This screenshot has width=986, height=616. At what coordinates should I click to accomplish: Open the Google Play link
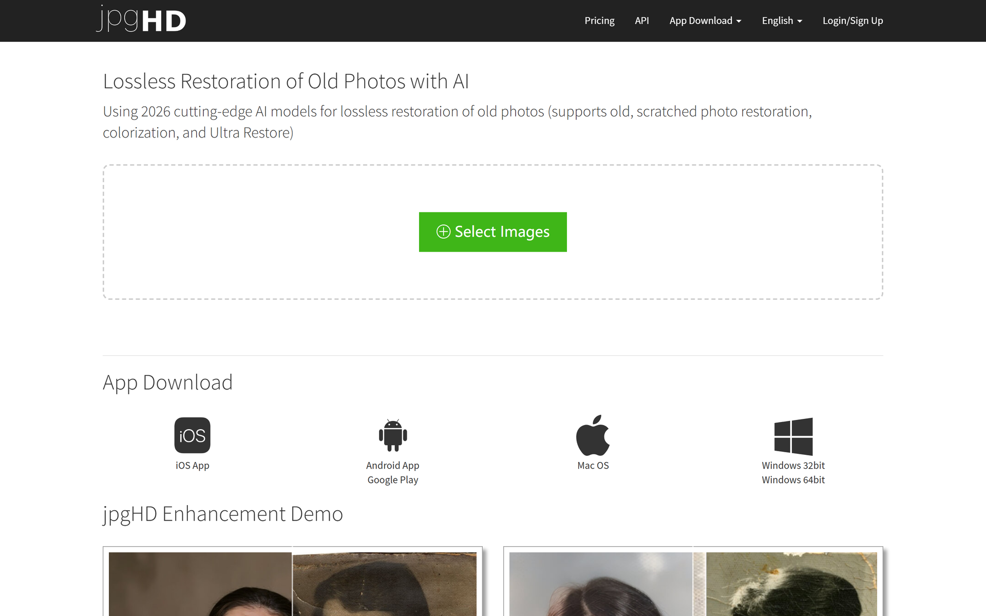tap(393, 480)
